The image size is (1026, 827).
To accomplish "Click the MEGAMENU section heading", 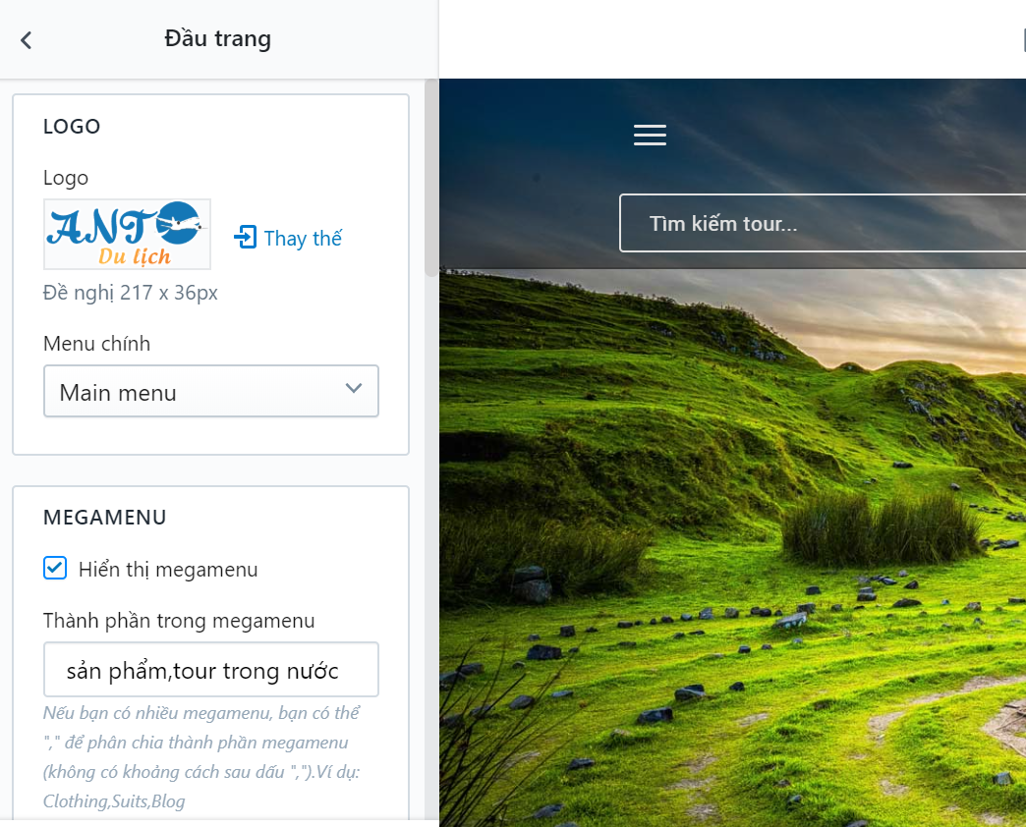I will [105, 517].
